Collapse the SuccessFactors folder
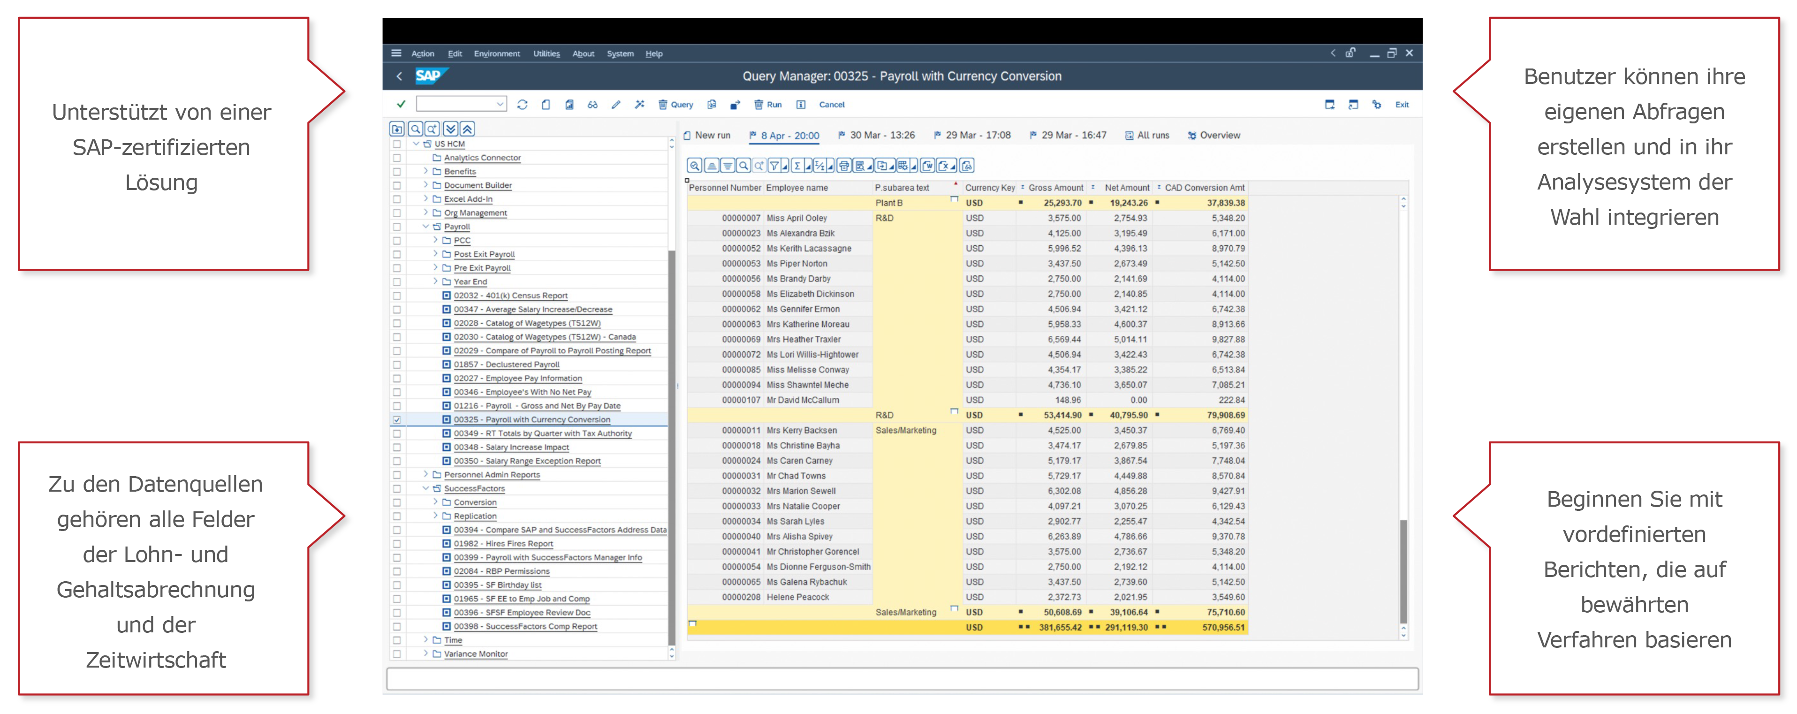1797x714 pixels. 425,488
